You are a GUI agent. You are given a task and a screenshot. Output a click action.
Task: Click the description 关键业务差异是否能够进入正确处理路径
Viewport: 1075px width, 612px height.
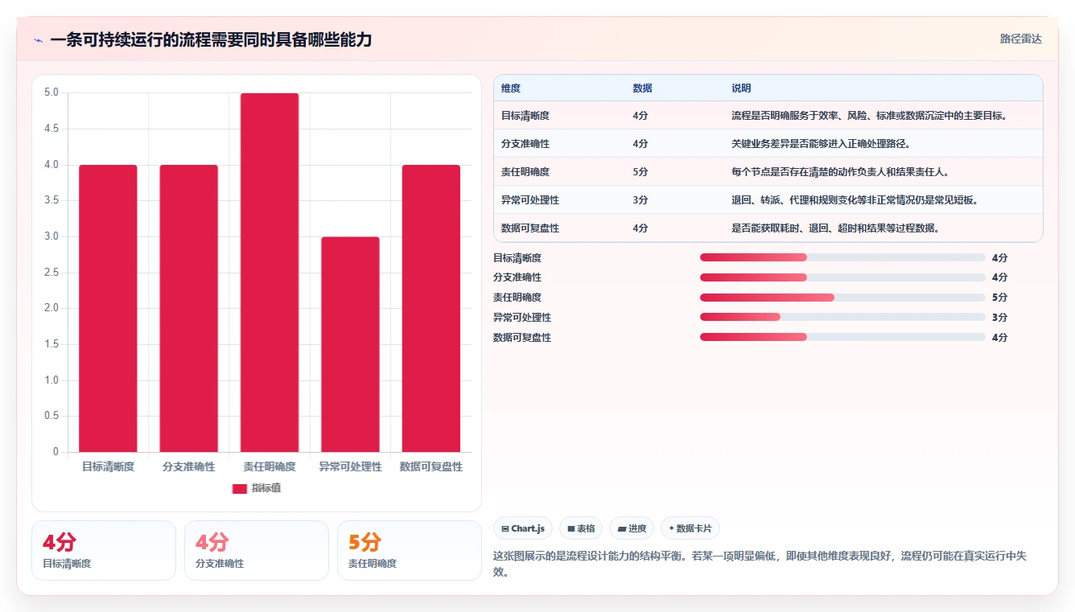coord(822,144)
